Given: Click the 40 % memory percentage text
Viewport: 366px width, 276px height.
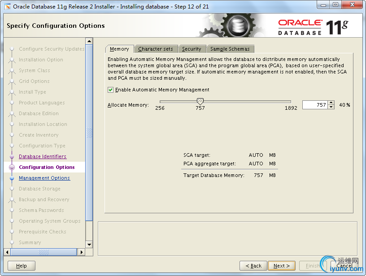Looking at the screenshot, I should point(345,105).
